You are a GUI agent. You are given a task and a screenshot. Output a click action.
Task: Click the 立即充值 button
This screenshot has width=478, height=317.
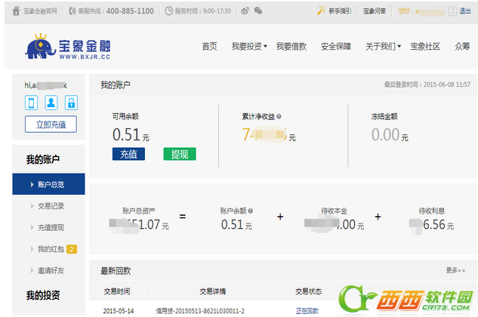pos(51,125)
